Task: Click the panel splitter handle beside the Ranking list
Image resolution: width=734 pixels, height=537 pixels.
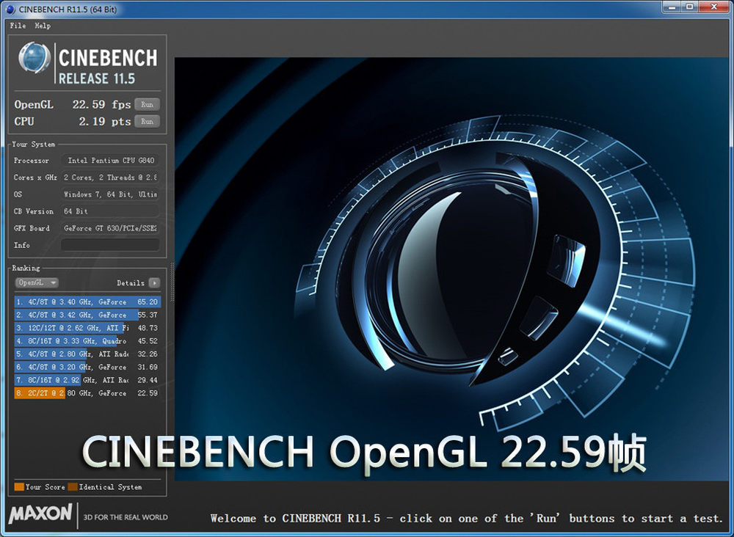Action: coord(172,282)
